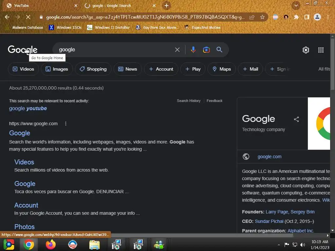The image size is (335, 251).
Task: Open the Account sitelink
Action: [26, 205]
